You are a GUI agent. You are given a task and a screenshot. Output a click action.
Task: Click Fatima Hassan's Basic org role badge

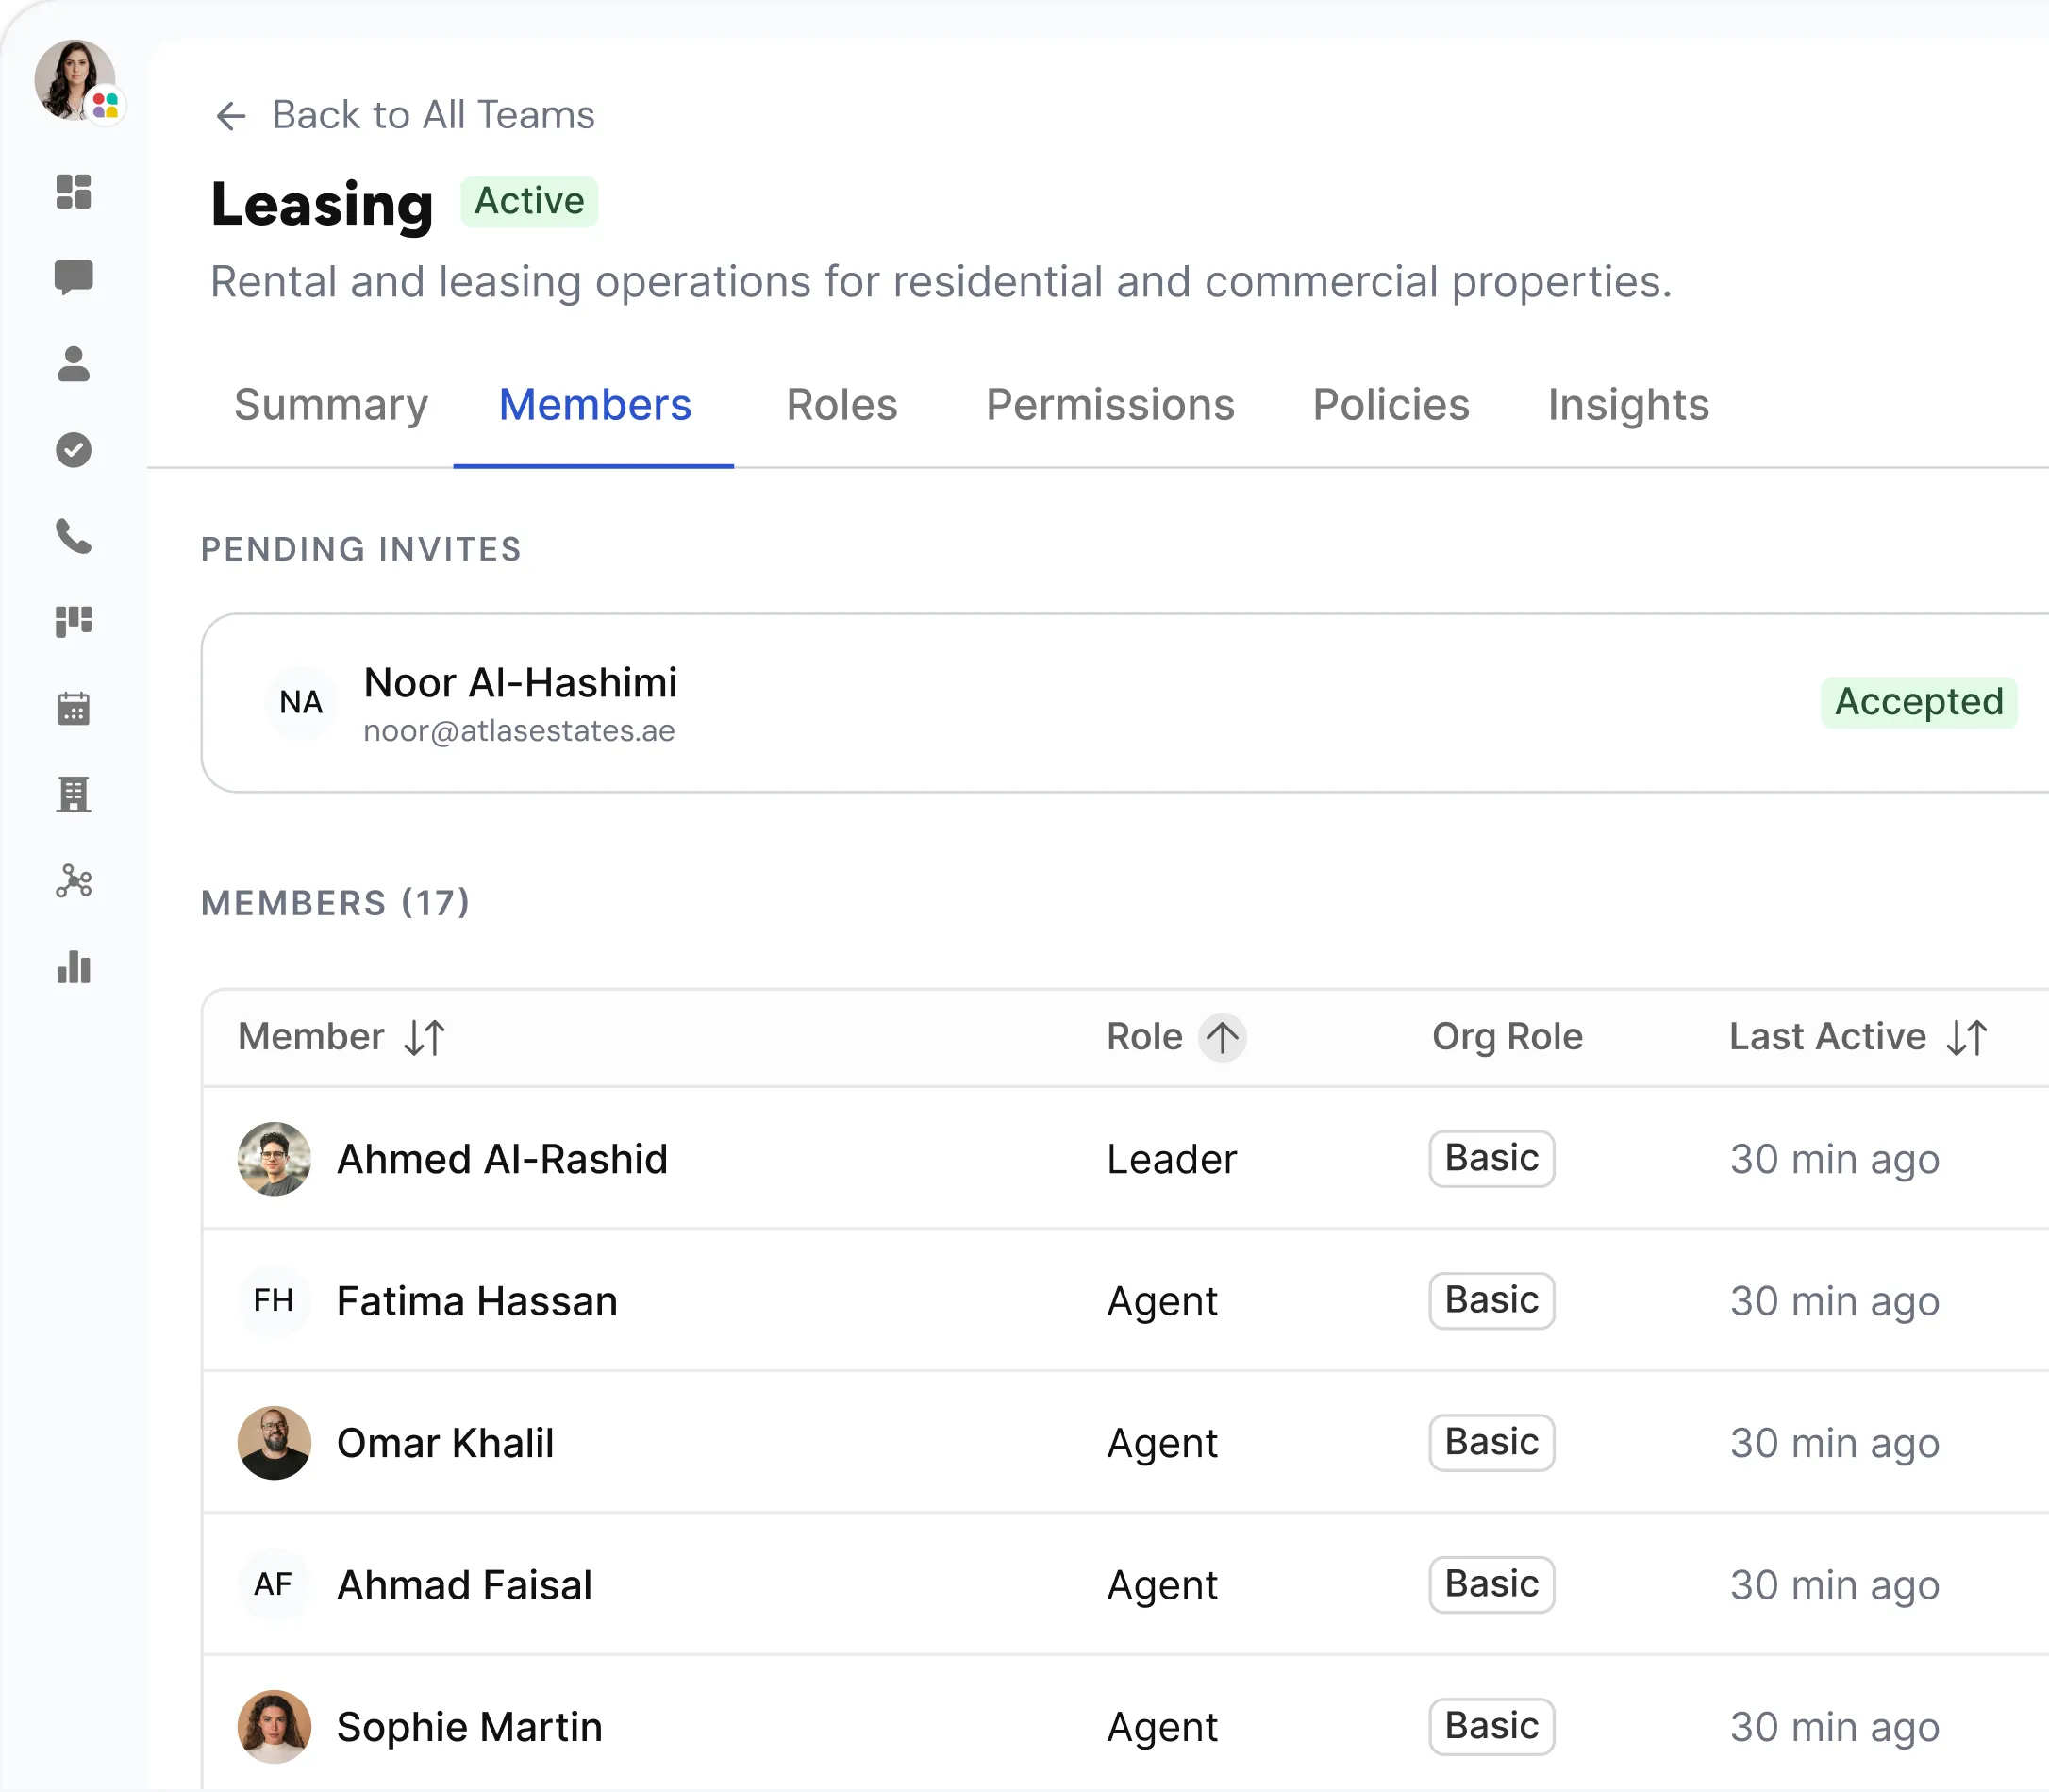coord(1491,1301)
